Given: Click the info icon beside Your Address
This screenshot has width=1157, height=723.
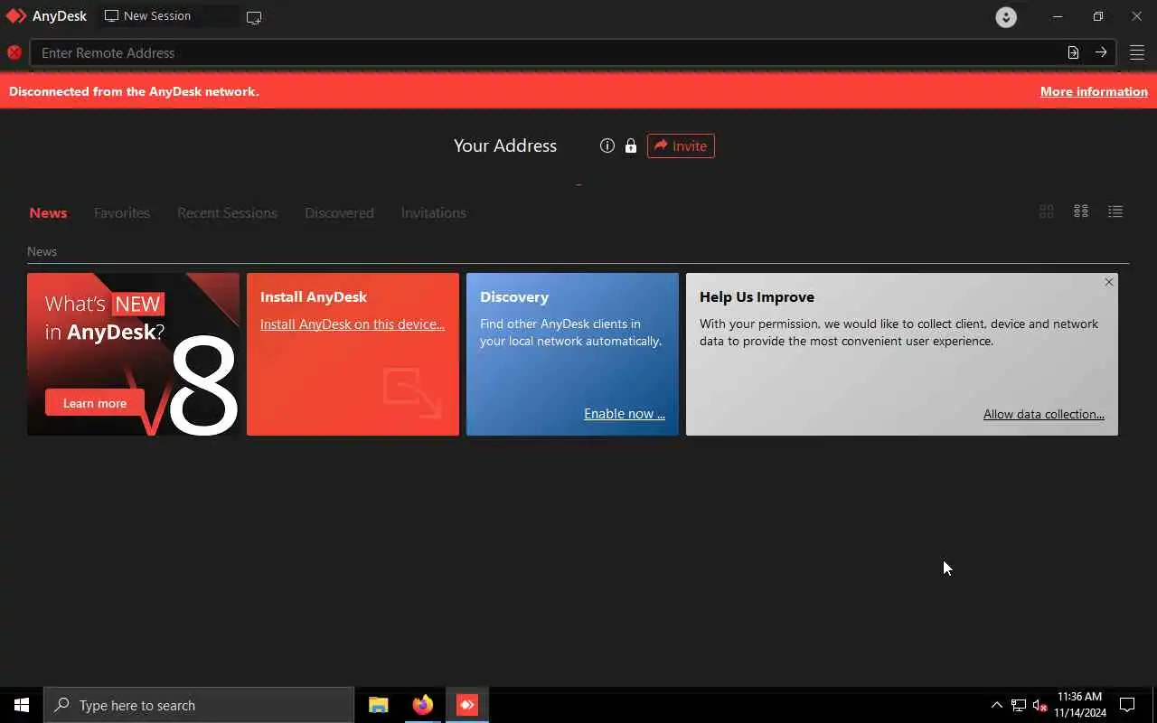Looking at the screenshot, I should (607, 146).
